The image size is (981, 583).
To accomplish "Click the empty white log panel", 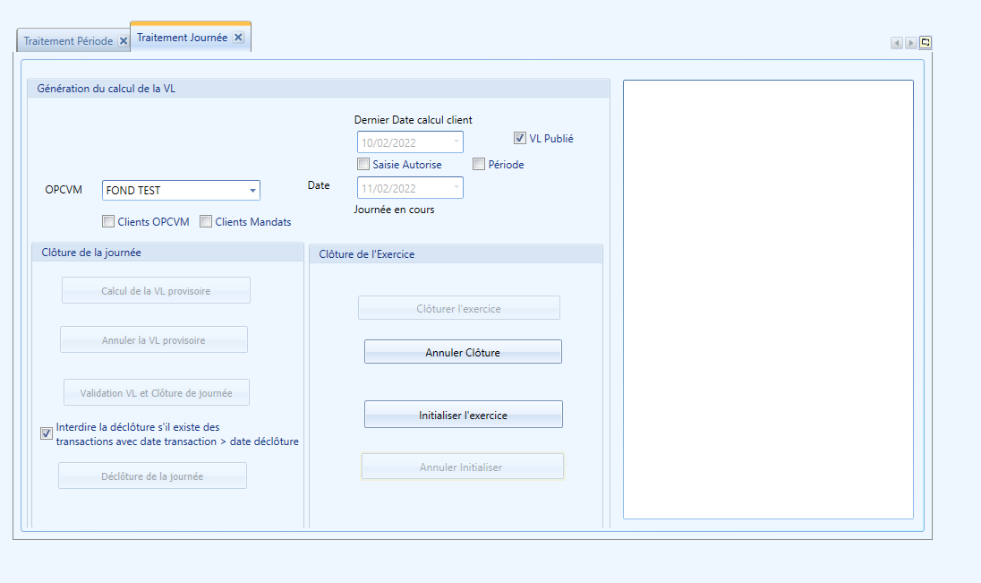I will click(768, 299).
